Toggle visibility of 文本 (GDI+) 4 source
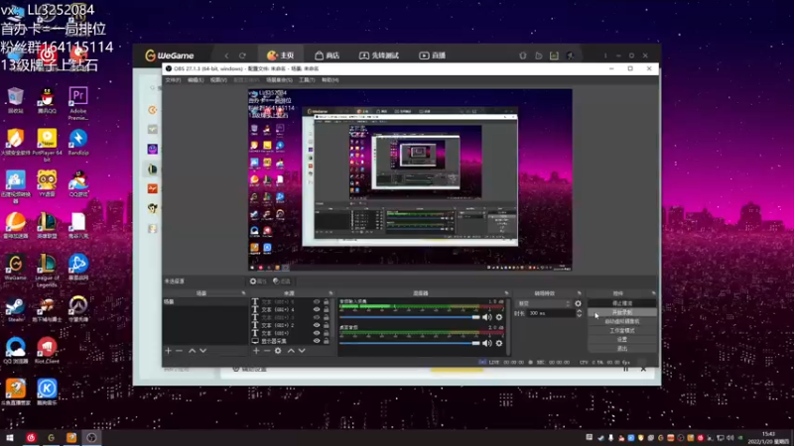 317,309
